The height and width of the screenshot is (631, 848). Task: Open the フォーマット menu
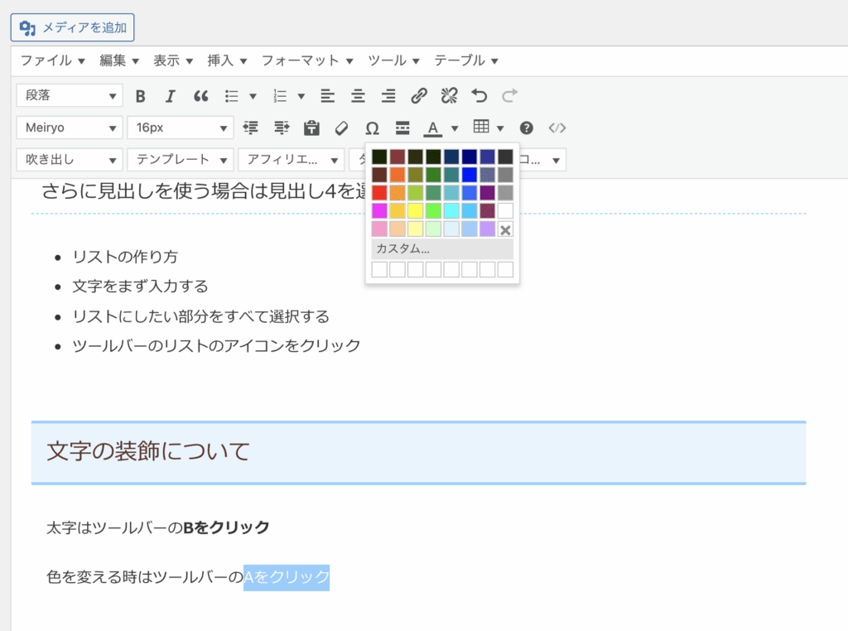click(x=306, y=60)
